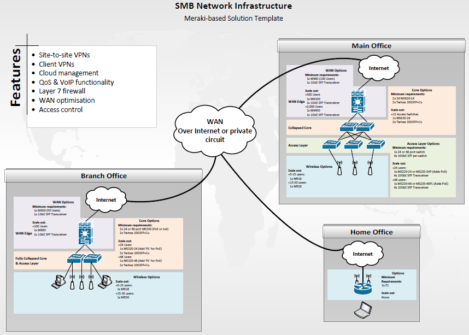Select the 'Site-to-site VPNs' bullet
Screen dimensions: 469x335
[65, 55]
